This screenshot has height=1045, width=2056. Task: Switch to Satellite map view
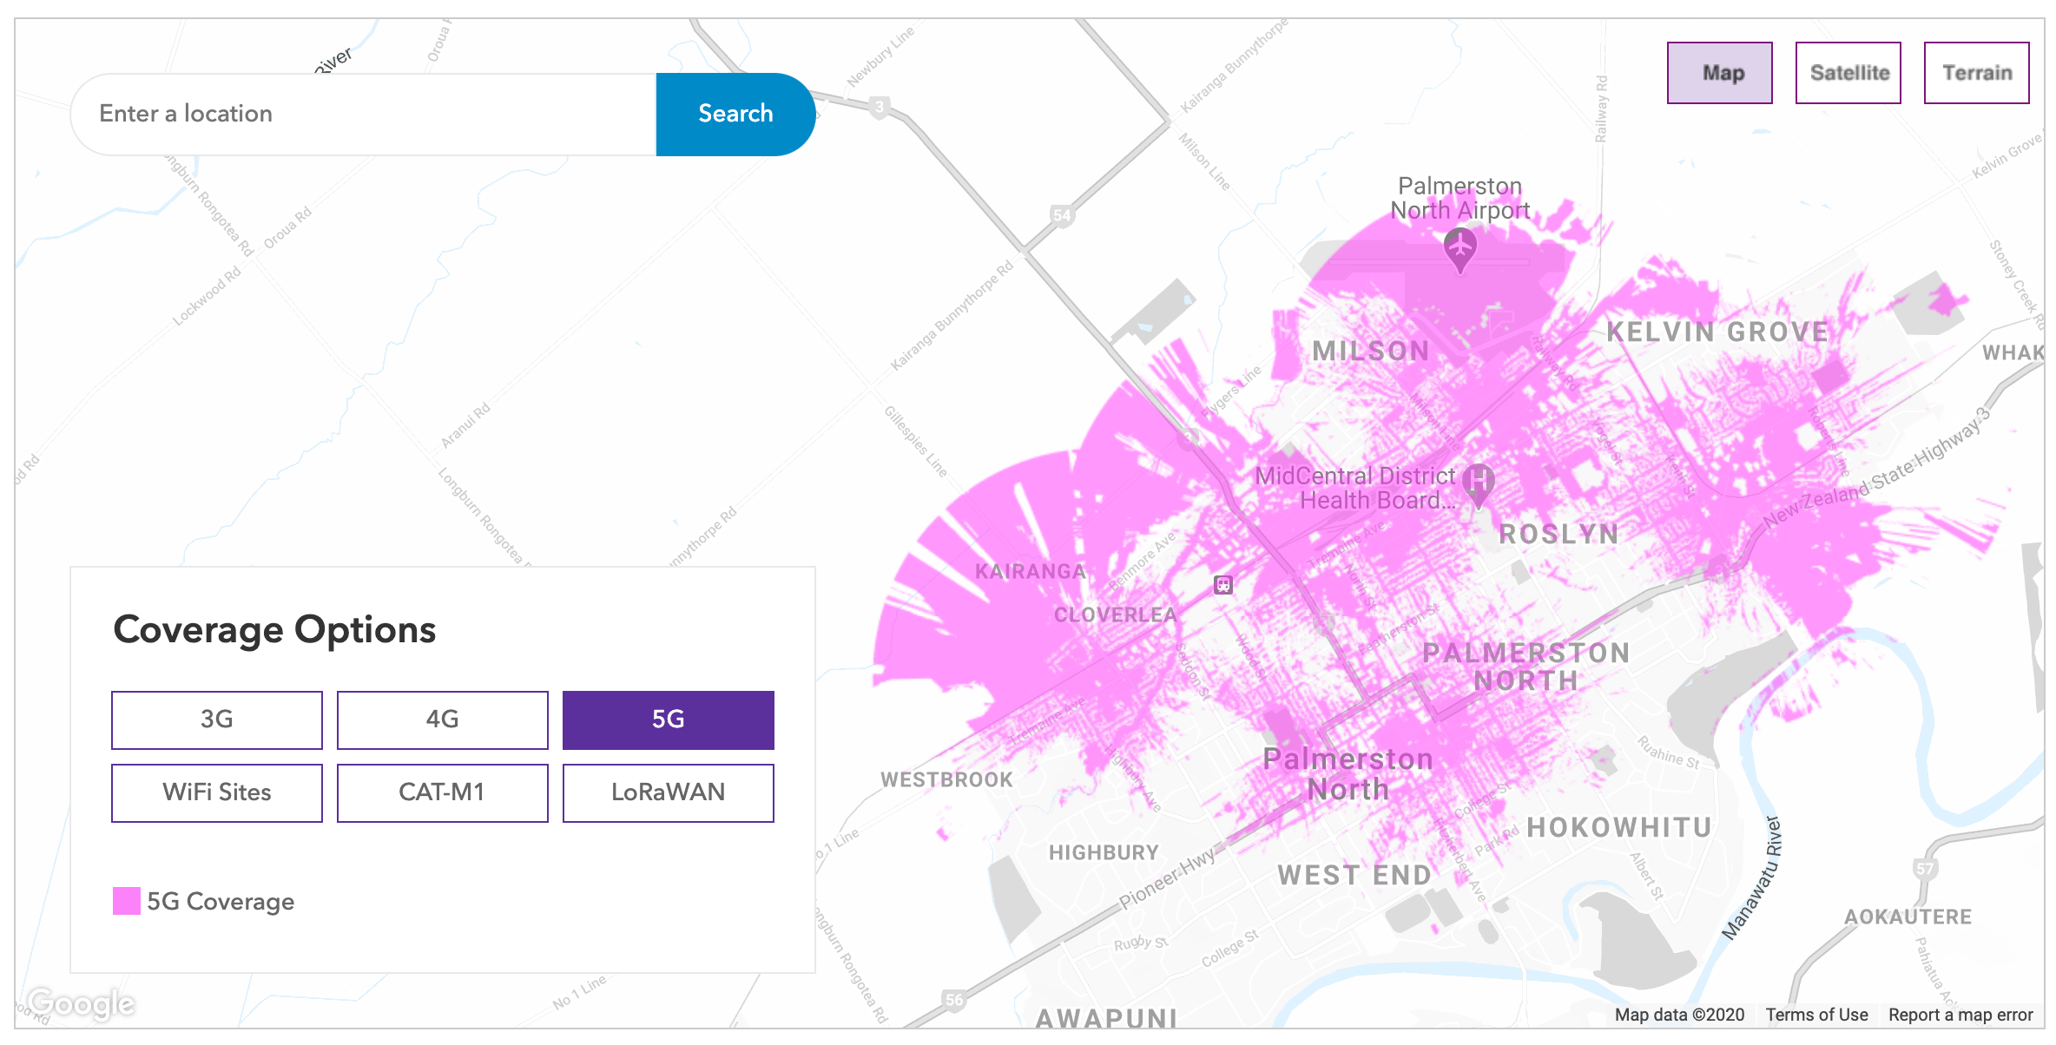point(1848,73)
